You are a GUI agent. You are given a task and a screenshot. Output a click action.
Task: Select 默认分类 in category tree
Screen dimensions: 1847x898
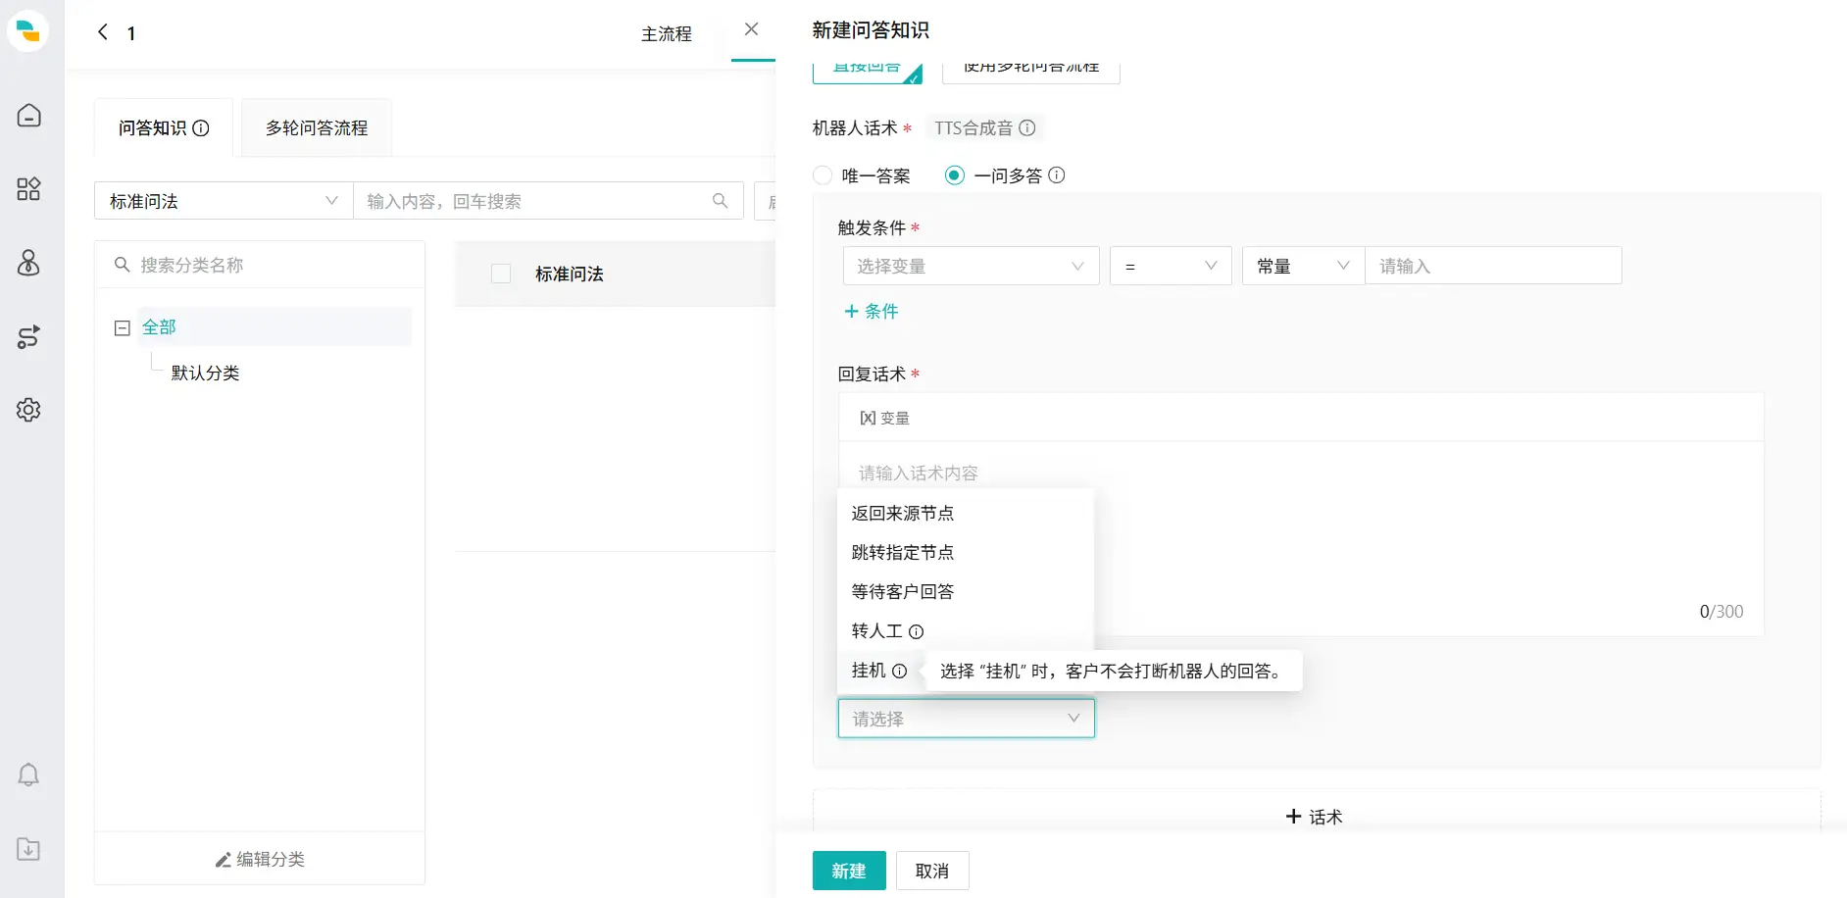click(x=206, y=374)
